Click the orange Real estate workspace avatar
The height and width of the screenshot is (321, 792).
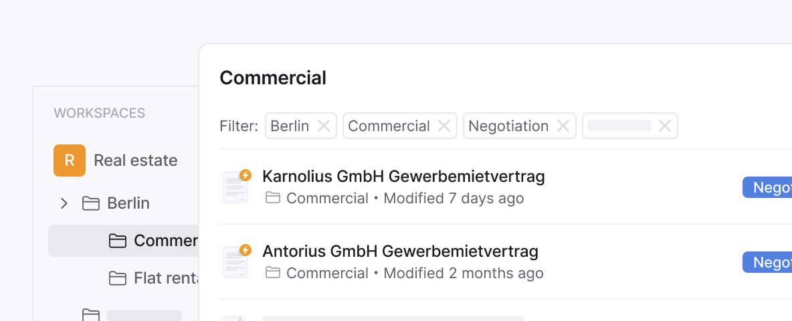70,160
